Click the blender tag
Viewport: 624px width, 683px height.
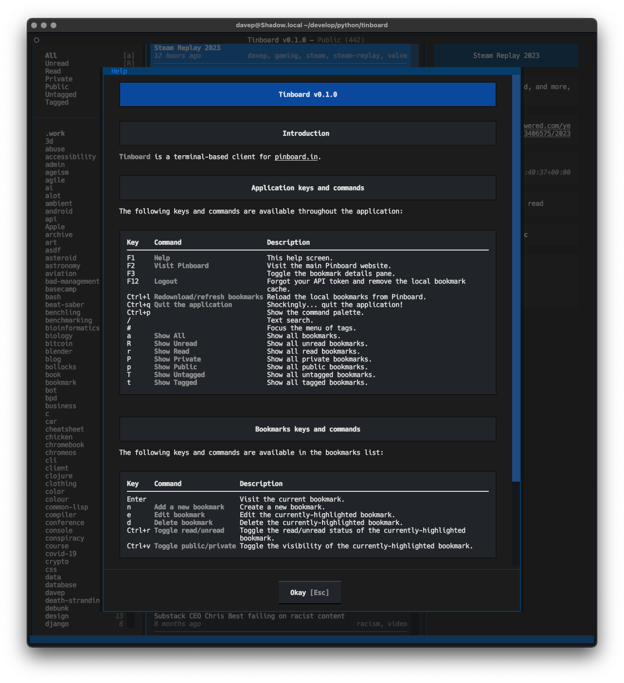[59, 351]
